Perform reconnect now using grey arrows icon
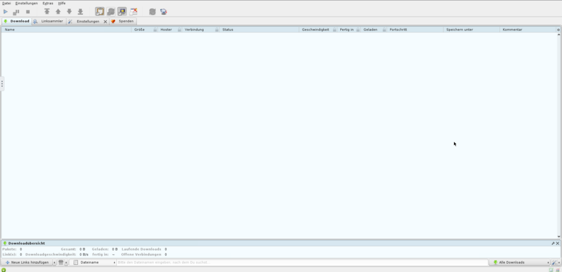Screen dimensions: 562x272 153,12
